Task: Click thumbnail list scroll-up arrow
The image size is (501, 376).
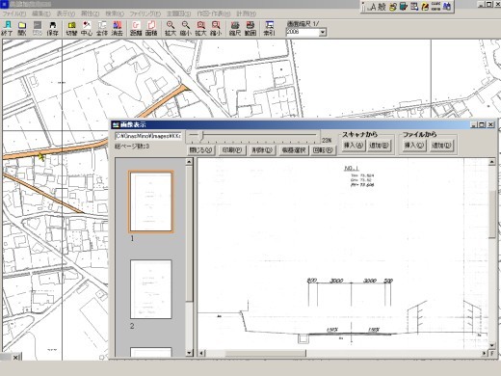Action: pyautogui.click(x=189, y=162)
